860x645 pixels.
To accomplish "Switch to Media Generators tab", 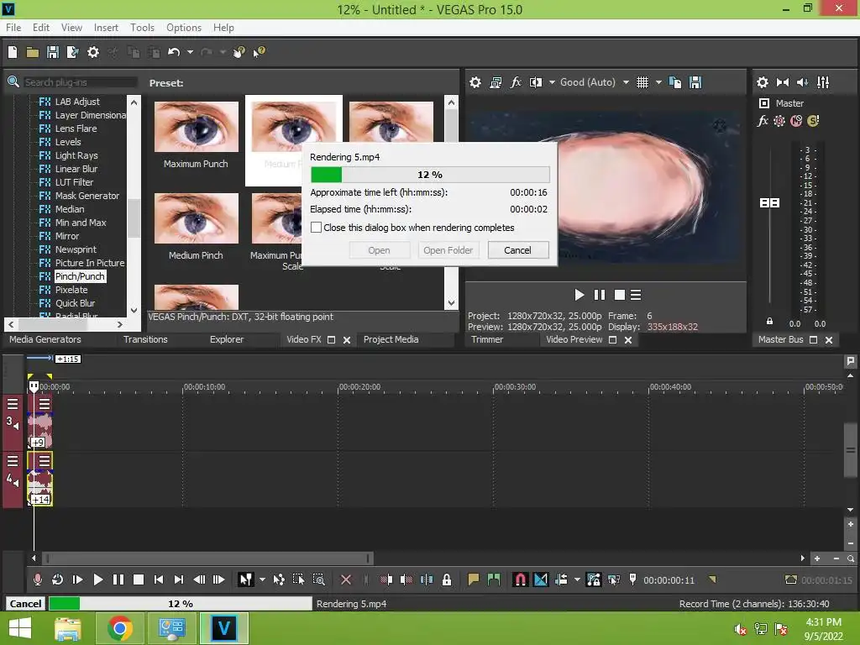I will pos(45,339).
